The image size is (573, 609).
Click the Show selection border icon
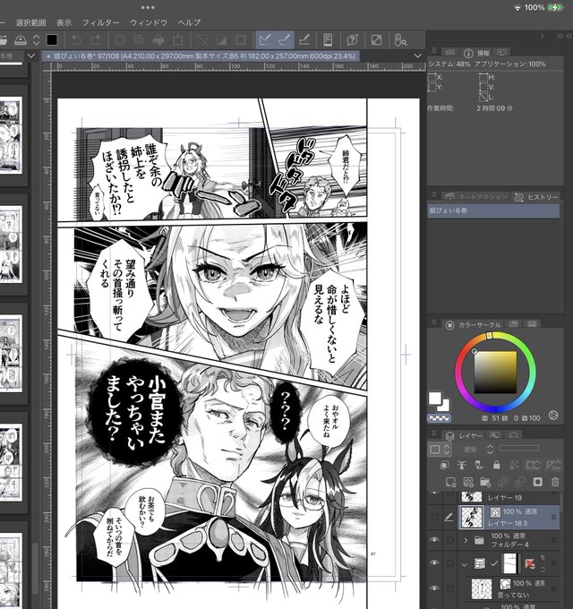(241, 40)
